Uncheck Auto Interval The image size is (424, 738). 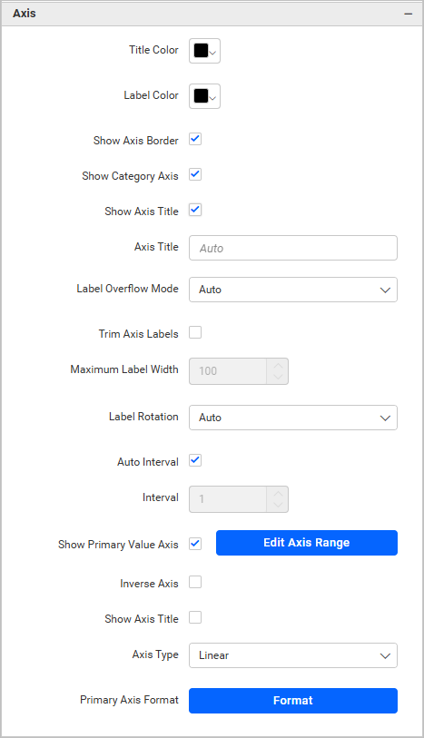click(195, 460)
